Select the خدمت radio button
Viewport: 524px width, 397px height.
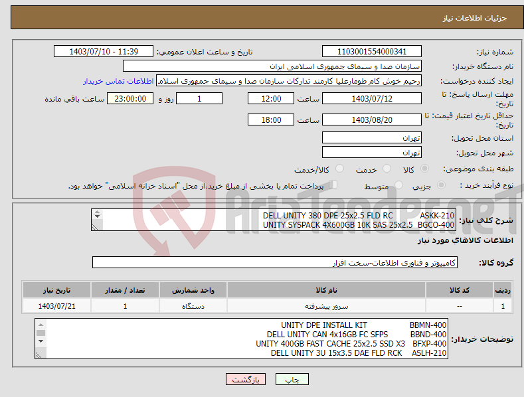coord(387,169)
